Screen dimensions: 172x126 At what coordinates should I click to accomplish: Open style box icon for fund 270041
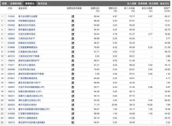click(73, 78)
